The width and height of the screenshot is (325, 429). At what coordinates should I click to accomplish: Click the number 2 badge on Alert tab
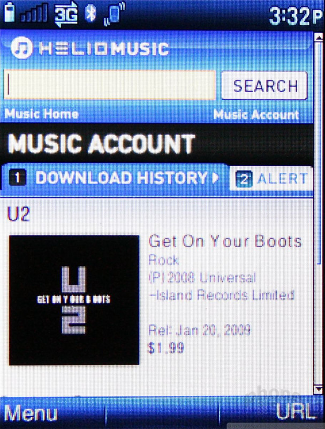[x=244, y=179]
